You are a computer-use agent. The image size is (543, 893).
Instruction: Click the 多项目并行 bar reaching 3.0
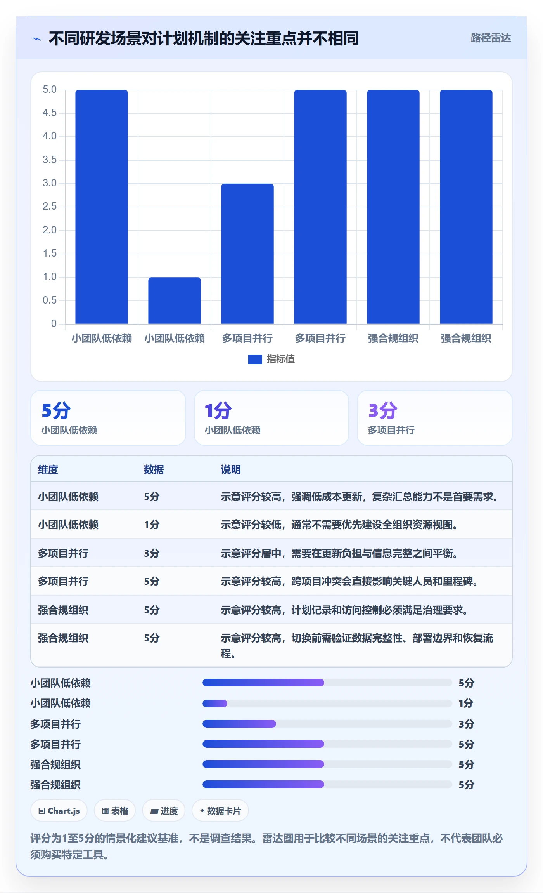pyautogui.click(x=247, y=254)
